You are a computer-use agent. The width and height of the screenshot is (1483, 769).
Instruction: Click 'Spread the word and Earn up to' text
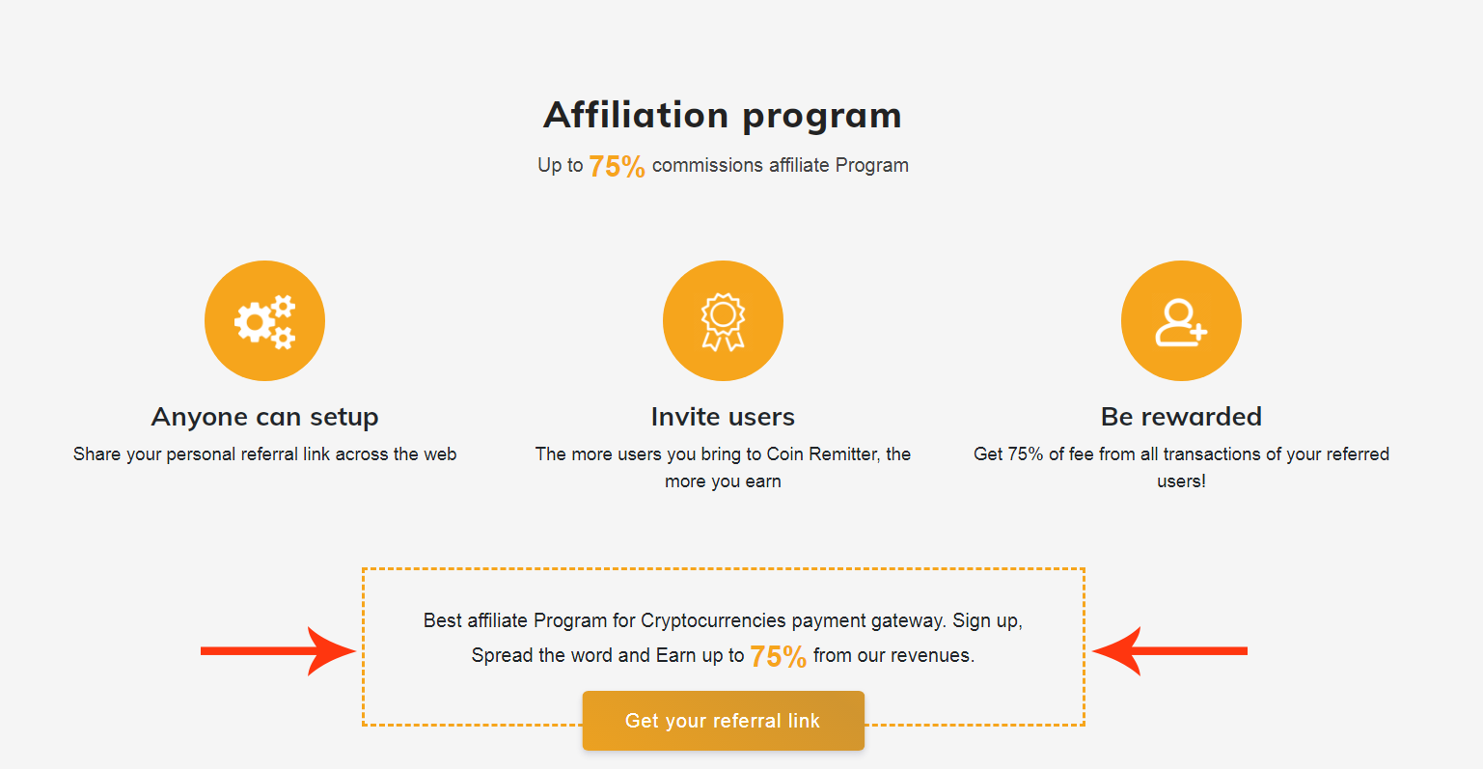point(608,655)
